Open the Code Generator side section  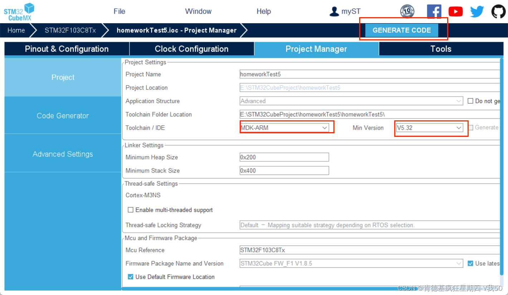[x=63, y=115]
